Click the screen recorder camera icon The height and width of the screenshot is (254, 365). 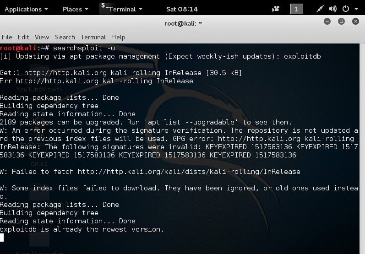[276, 9]
